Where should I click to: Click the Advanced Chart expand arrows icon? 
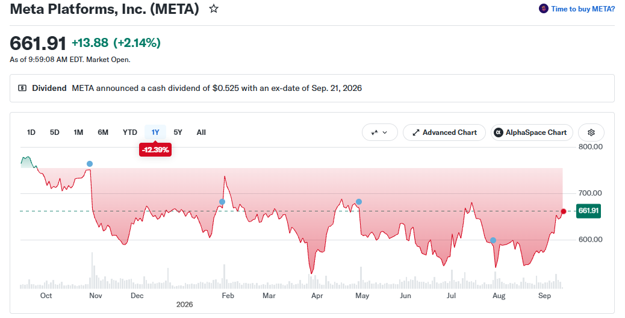click(x=415, y=132)
